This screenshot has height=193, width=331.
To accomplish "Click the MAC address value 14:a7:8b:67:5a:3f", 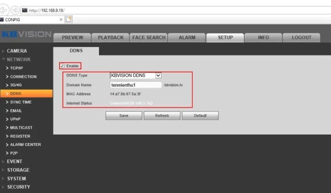I will pos(125,94).
